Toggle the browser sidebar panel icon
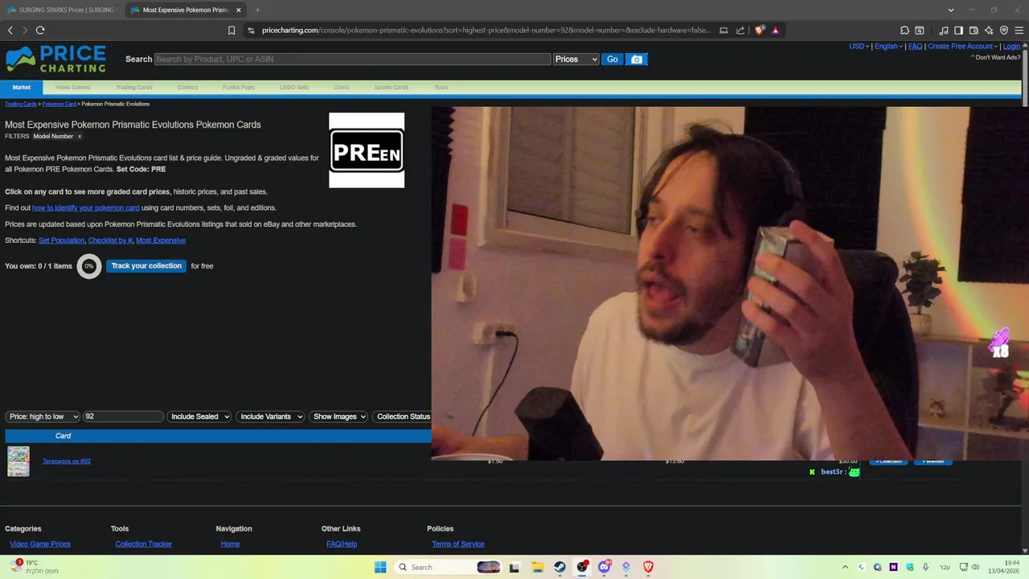Viewport: 1029px width, 579px height. pos(958,31)
